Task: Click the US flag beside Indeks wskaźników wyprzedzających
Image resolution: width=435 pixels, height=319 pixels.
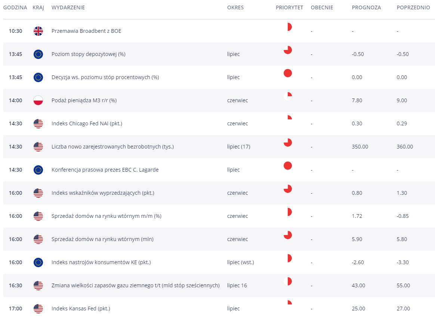Action: tap(38, 193)
